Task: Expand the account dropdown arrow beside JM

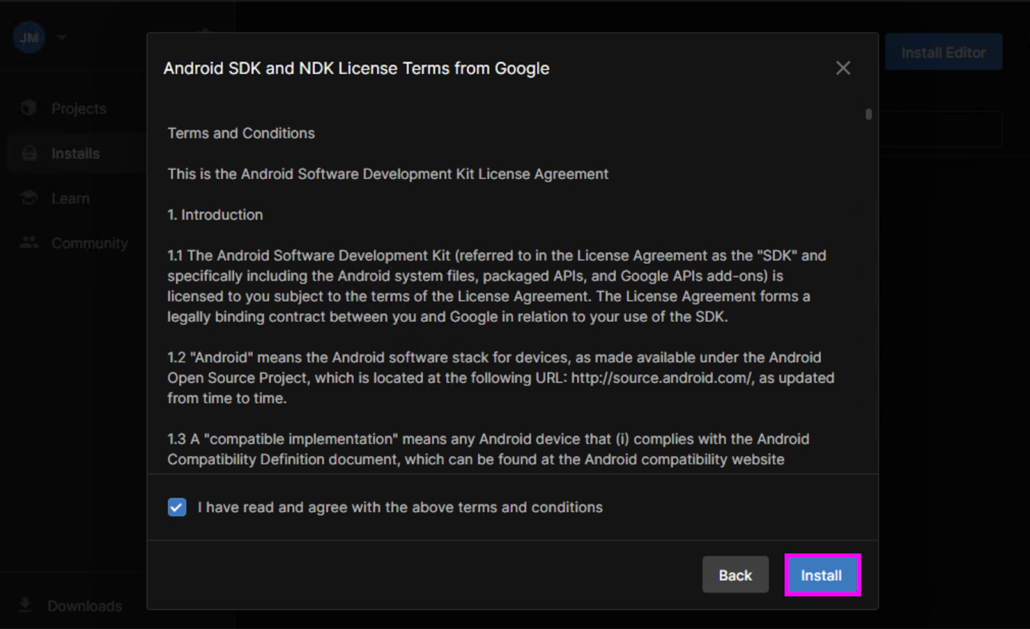Action: (x=62, y=37)
